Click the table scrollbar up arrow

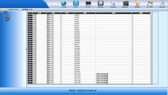click(x=151, y=13)
